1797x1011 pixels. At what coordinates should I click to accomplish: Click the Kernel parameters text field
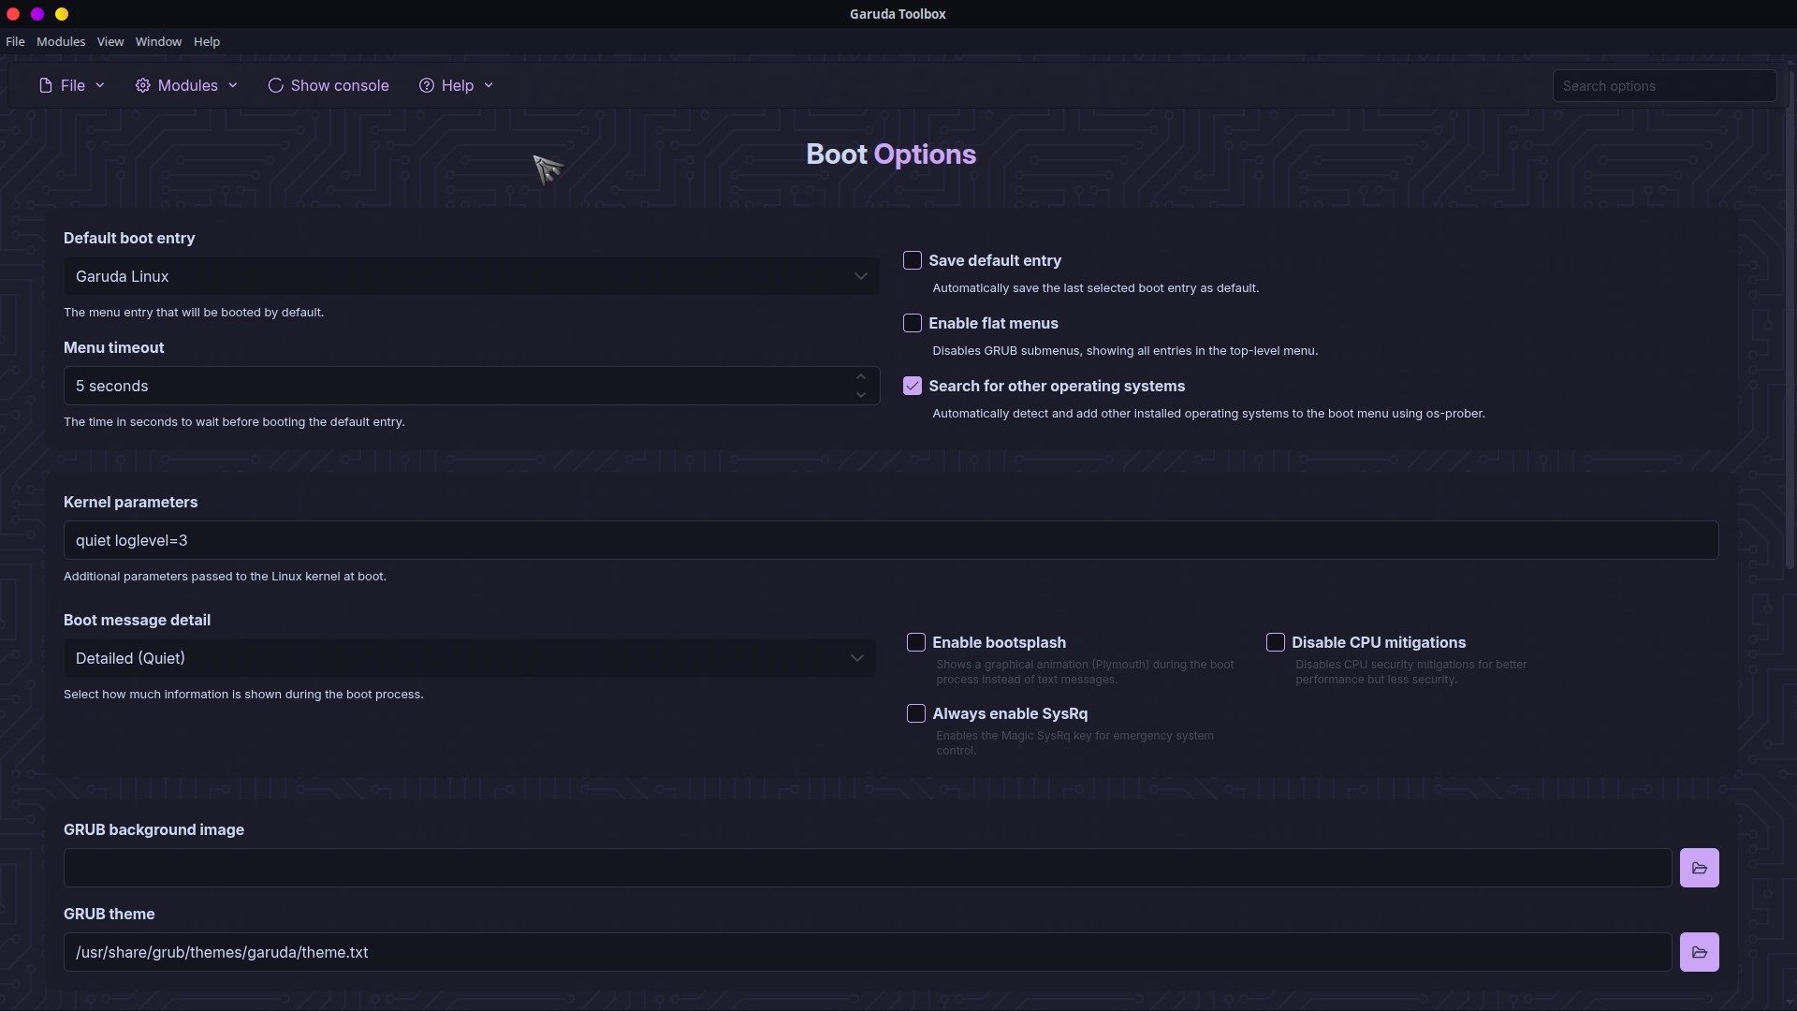pyautogui.click(x=891, y=540)
